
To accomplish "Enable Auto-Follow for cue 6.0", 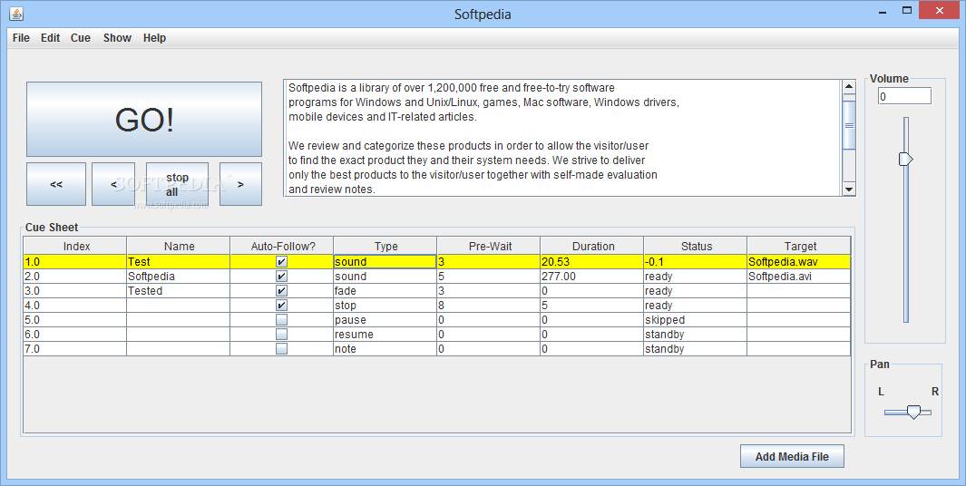I will click(x=281, y=335).
